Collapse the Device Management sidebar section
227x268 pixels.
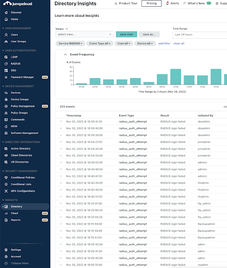coord(3,86)
